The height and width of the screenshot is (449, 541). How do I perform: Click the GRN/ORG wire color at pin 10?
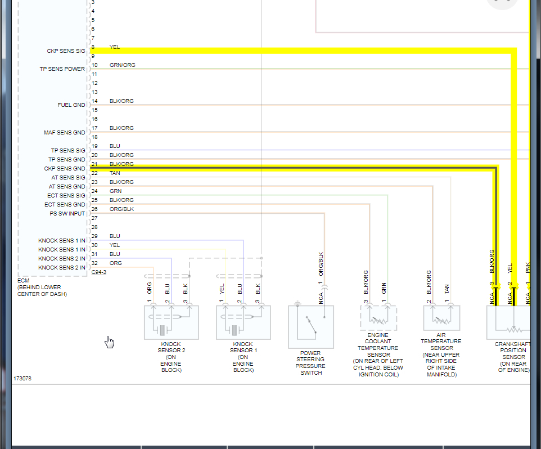click(123, 65)
